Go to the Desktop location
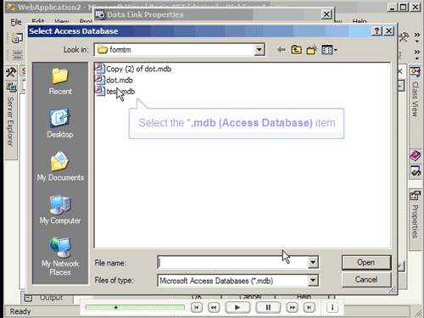This screenshot has height=318, width=424. pyautogui.click(x=60, y=123)
